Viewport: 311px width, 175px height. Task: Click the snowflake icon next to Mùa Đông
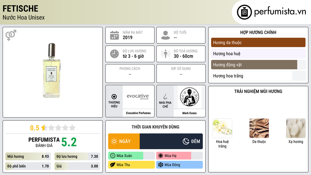161,165
